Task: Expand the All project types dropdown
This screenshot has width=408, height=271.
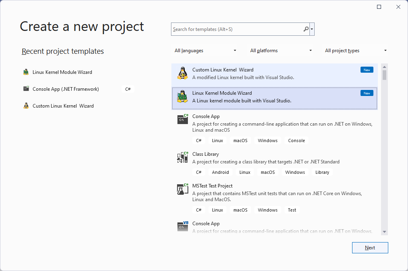Action: pos(356,51)
